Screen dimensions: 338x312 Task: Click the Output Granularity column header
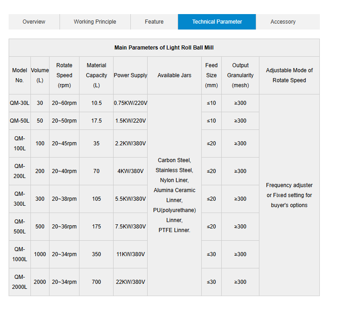click(240, 75)
